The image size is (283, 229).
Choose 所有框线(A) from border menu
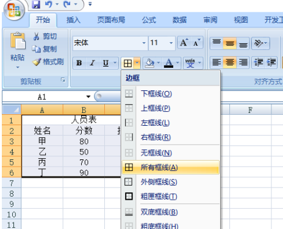tap(171, 167)
